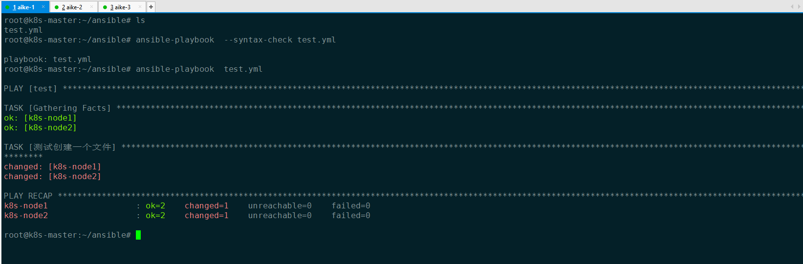Click failed=0 in the k8s-node1 recap row

click(351, 206)
